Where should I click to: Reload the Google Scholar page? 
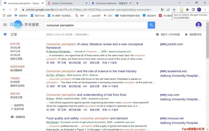point(16,10)
